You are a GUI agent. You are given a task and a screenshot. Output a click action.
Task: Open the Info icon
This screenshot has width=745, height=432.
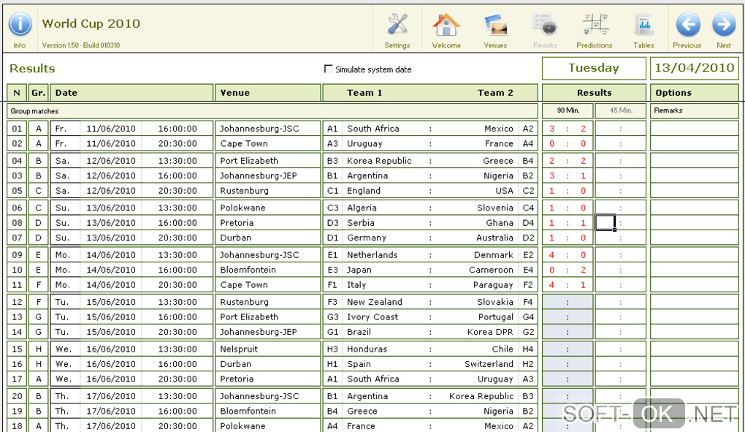(x=20, y=25)
